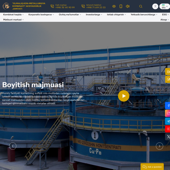Open the YouTube side link
170x170 pixels.
coord(168,129)
